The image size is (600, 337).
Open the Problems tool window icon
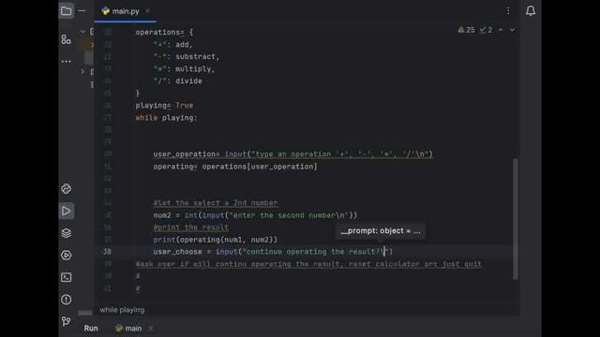(x=67, y=300)
